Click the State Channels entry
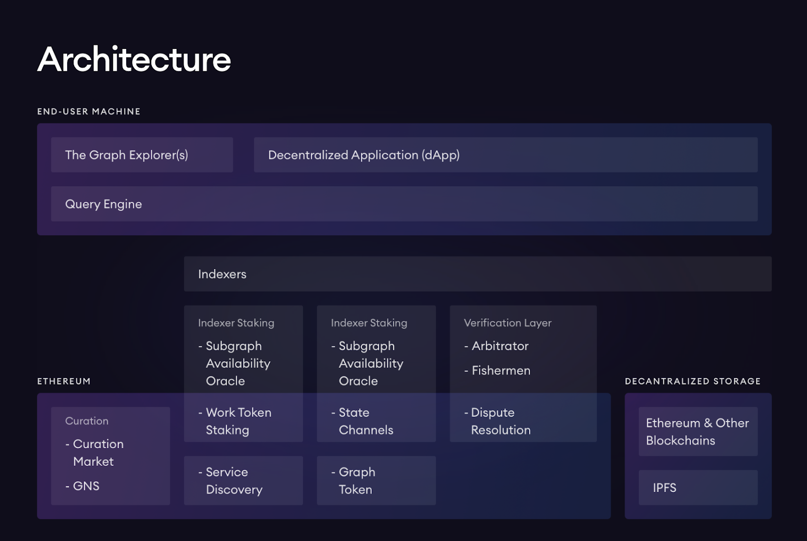 click(362, 421)
